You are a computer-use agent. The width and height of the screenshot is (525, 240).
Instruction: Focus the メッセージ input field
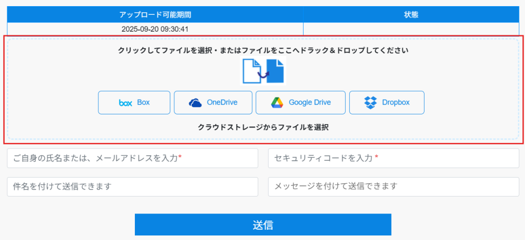(393, 186)
